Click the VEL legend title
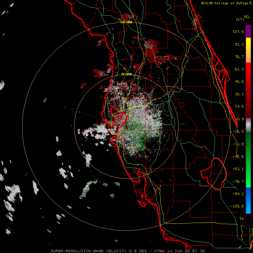The width and height of the screenshot is (253, 253). [x=247, y=17]
